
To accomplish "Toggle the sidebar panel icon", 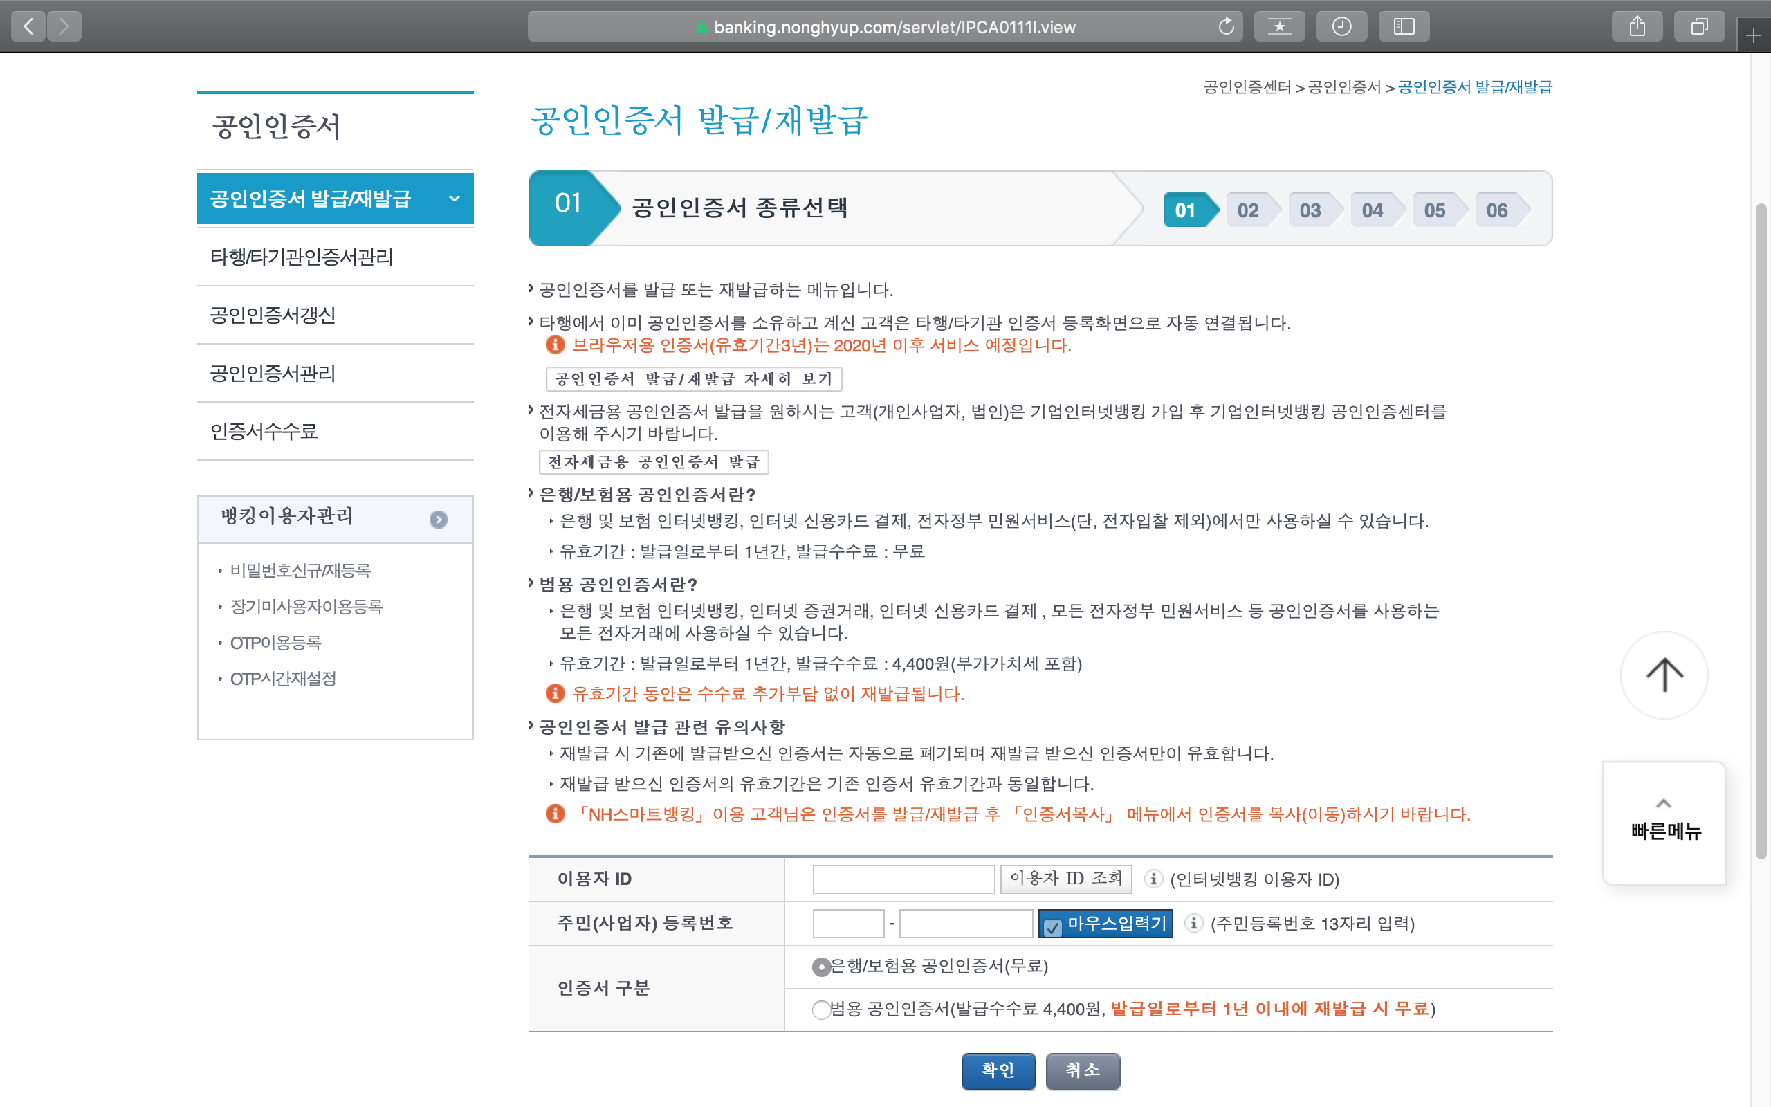I will point(1403,27).
